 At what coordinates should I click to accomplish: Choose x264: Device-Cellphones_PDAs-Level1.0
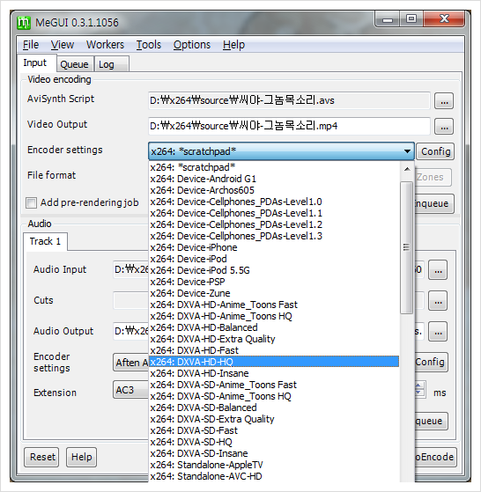point(274,202)
